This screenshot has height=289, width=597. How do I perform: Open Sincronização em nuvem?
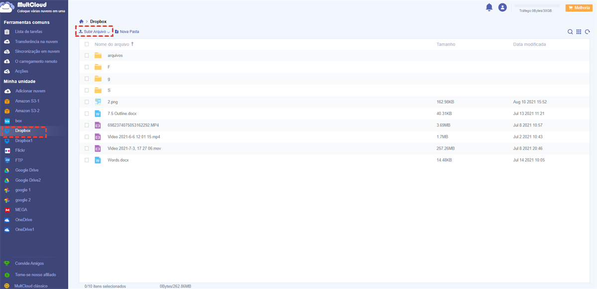pyautogui.click(x=37, y=51)
